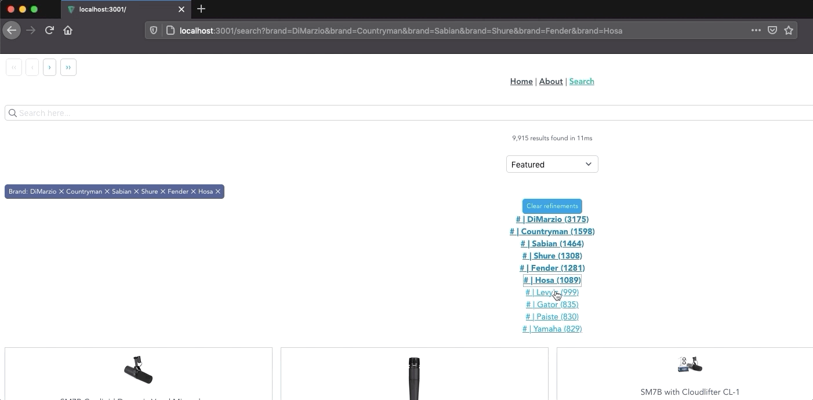The width and height of the screenshot is (813, 400).
Task: Select the Paiste (830) brand filter
Action: click(552, 317)
